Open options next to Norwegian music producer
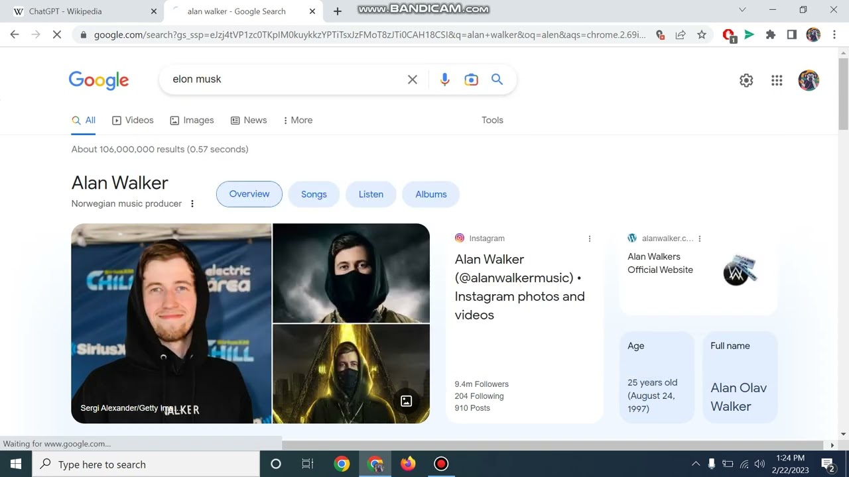Screen dimensions: 849x477 coord(192,203)
